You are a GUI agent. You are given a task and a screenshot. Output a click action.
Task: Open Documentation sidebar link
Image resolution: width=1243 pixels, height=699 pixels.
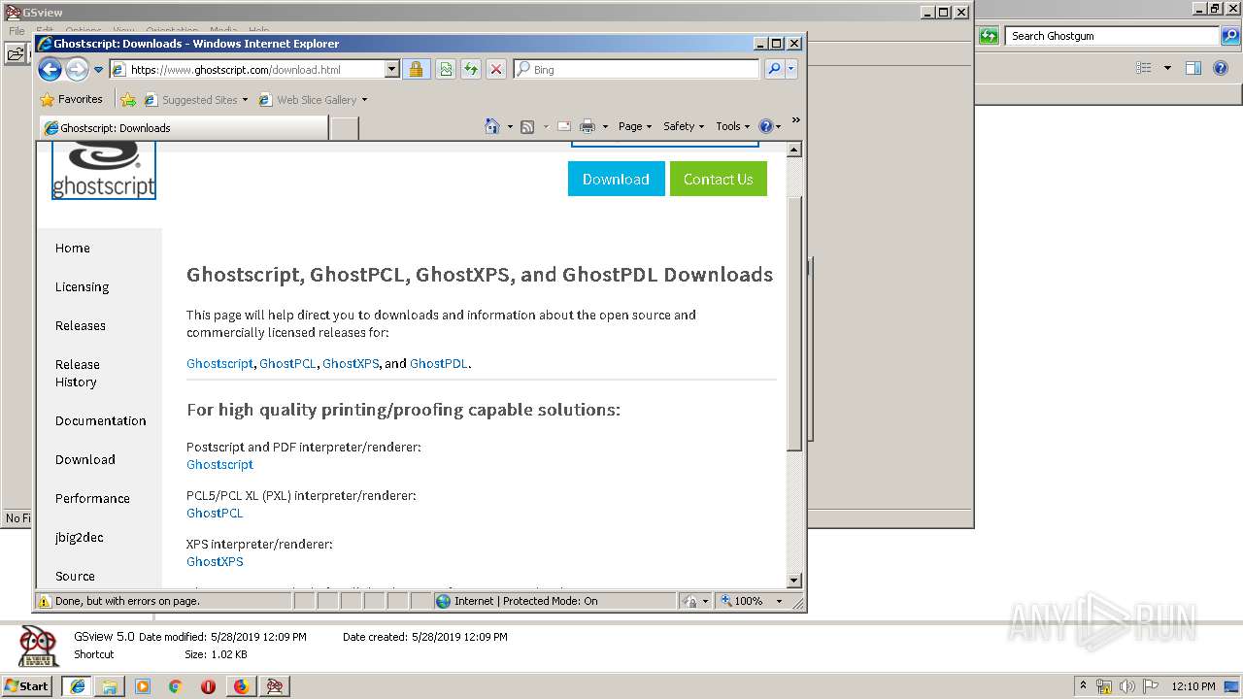point(101,421)
